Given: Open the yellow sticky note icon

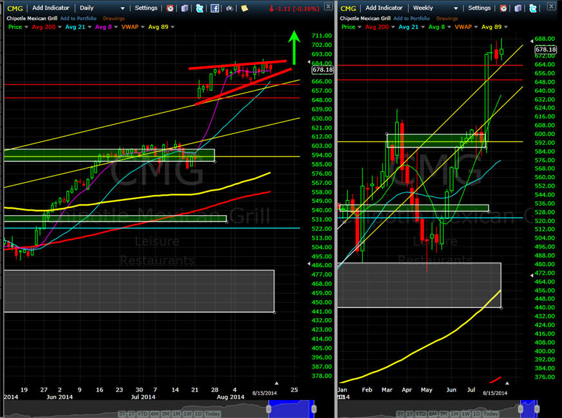Looking at the screenshot, I should tap(244, 8).
